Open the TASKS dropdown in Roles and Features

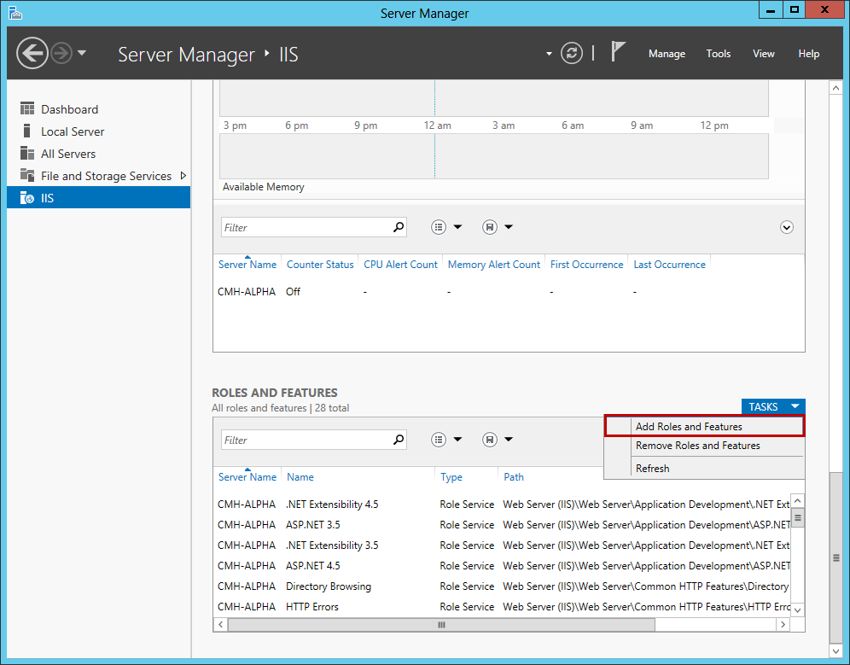(772, 406)
